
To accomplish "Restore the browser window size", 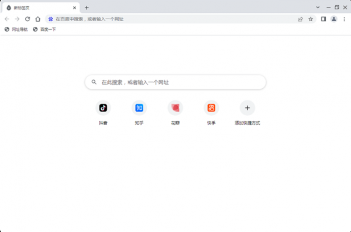I will pos(337,8).
